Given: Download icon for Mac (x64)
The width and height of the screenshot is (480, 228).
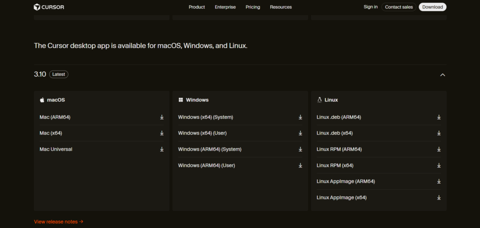Looking at the screenshot, I should [x=162, y=133].
